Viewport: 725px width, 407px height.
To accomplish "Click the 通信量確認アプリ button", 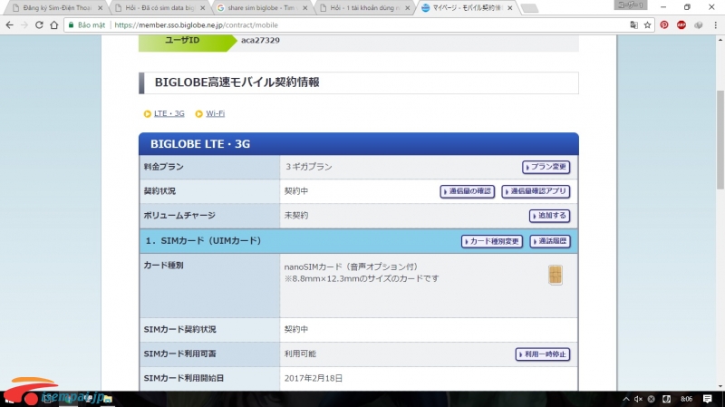I will [536, 191].
